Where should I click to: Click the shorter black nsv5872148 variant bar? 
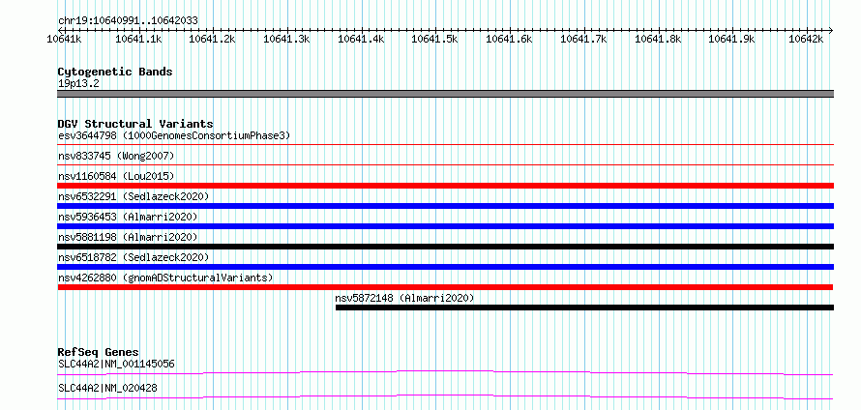[584, 307]
